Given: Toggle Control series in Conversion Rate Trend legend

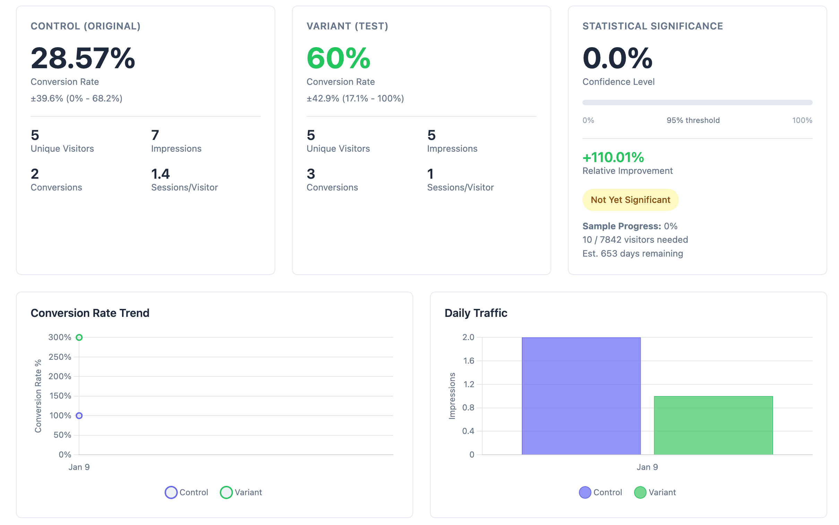Looking at the screenshot, I should [x=186, y=492].
